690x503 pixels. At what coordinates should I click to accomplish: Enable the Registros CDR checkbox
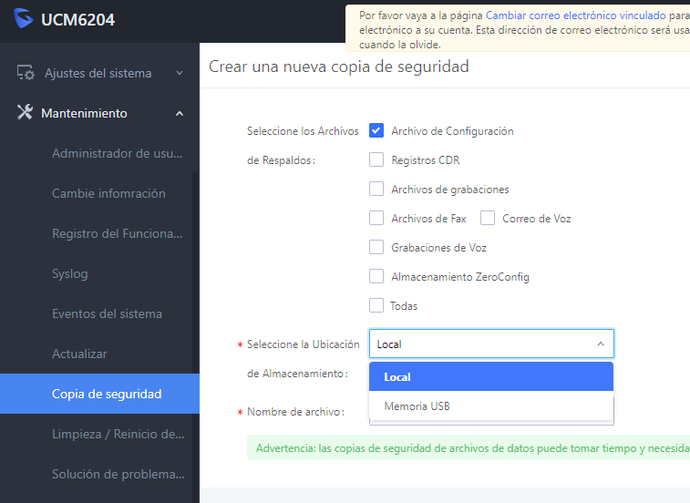pos(376,159)
